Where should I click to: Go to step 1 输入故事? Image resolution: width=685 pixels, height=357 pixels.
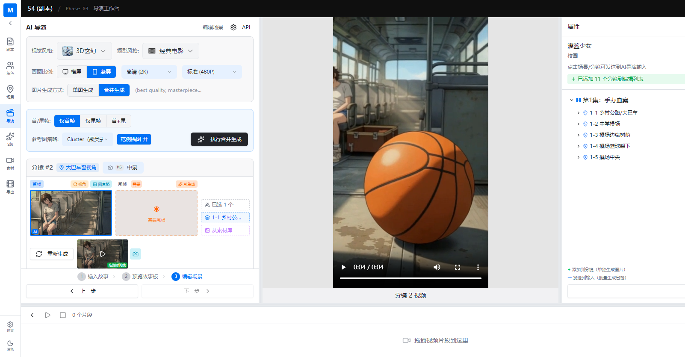click(93, 277)
